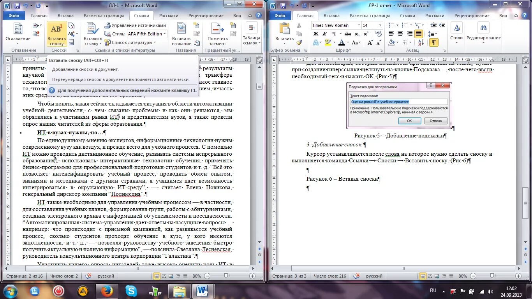The height and width of the screenshot is (299, 532).
Task: Switch to Вставка tab in ЛЛ-1 window
Action: pyautogui.click(x=65, y=16)
